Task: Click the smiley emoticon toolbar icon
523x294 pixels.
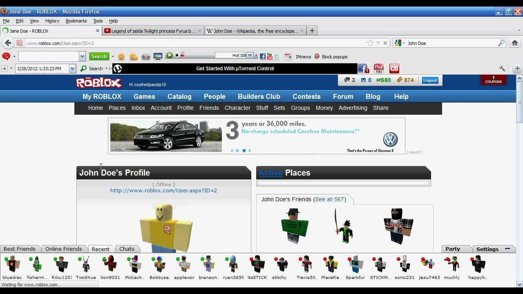Action: [x=121, y=56]
